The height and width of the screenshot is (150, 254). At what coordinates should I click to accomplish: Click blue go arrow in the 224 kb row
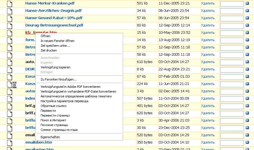(247, 84)
